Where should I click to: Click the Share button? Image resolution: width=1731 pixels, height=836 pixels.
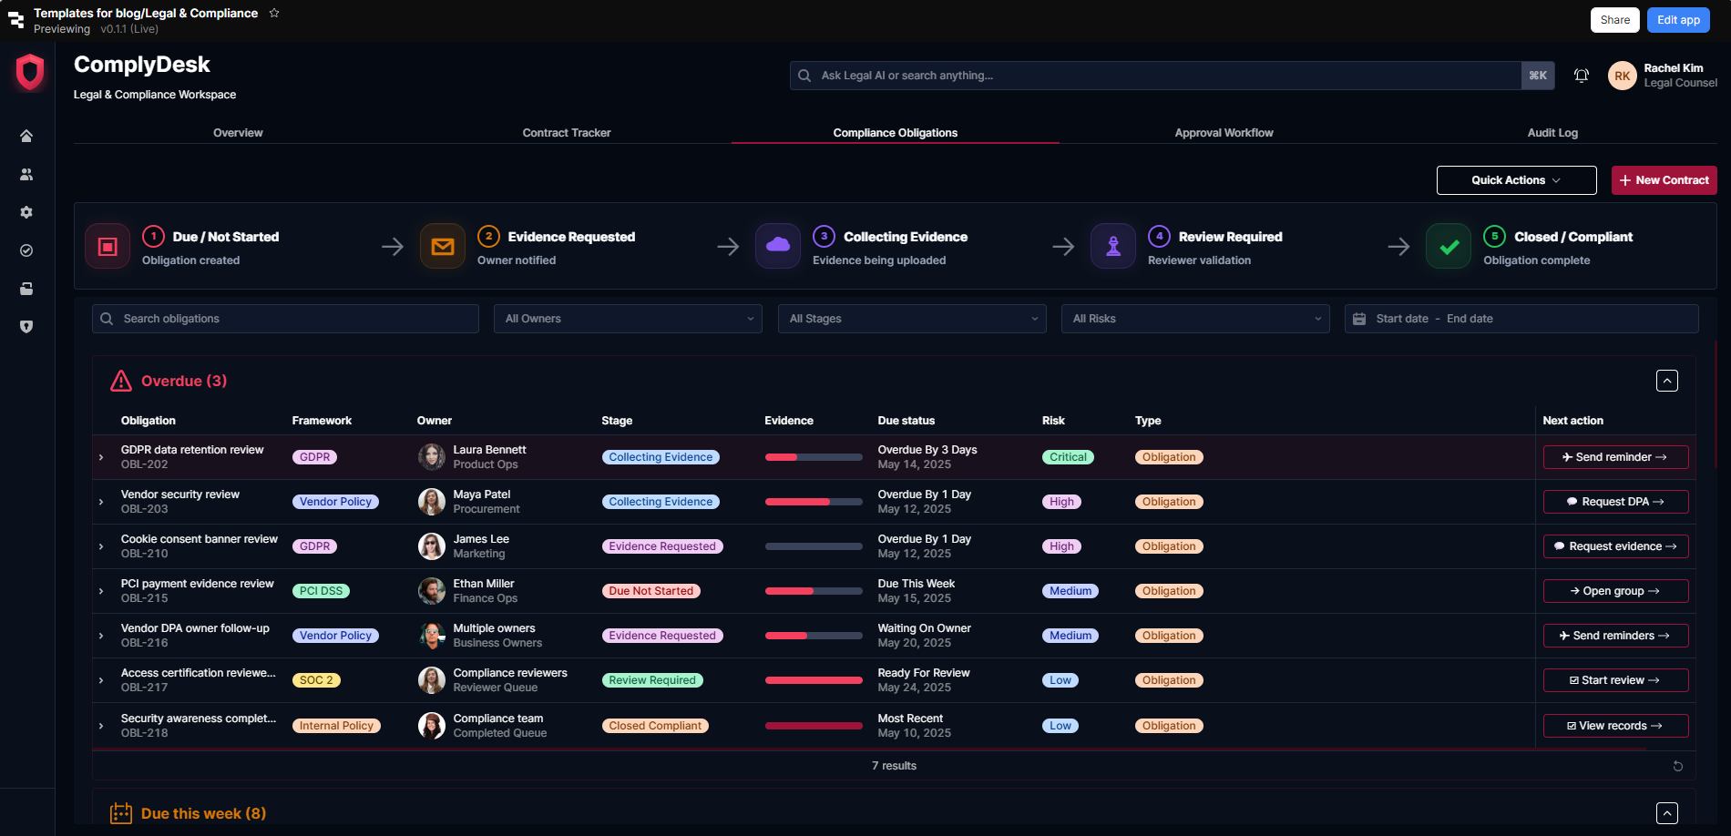(x=1614, y=20)
